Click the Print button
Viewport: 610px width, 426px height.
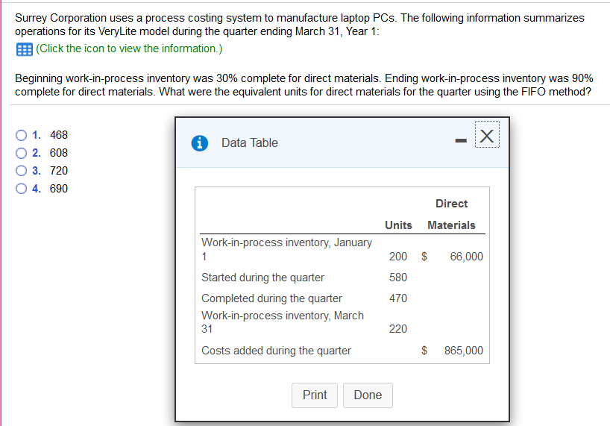315,395
